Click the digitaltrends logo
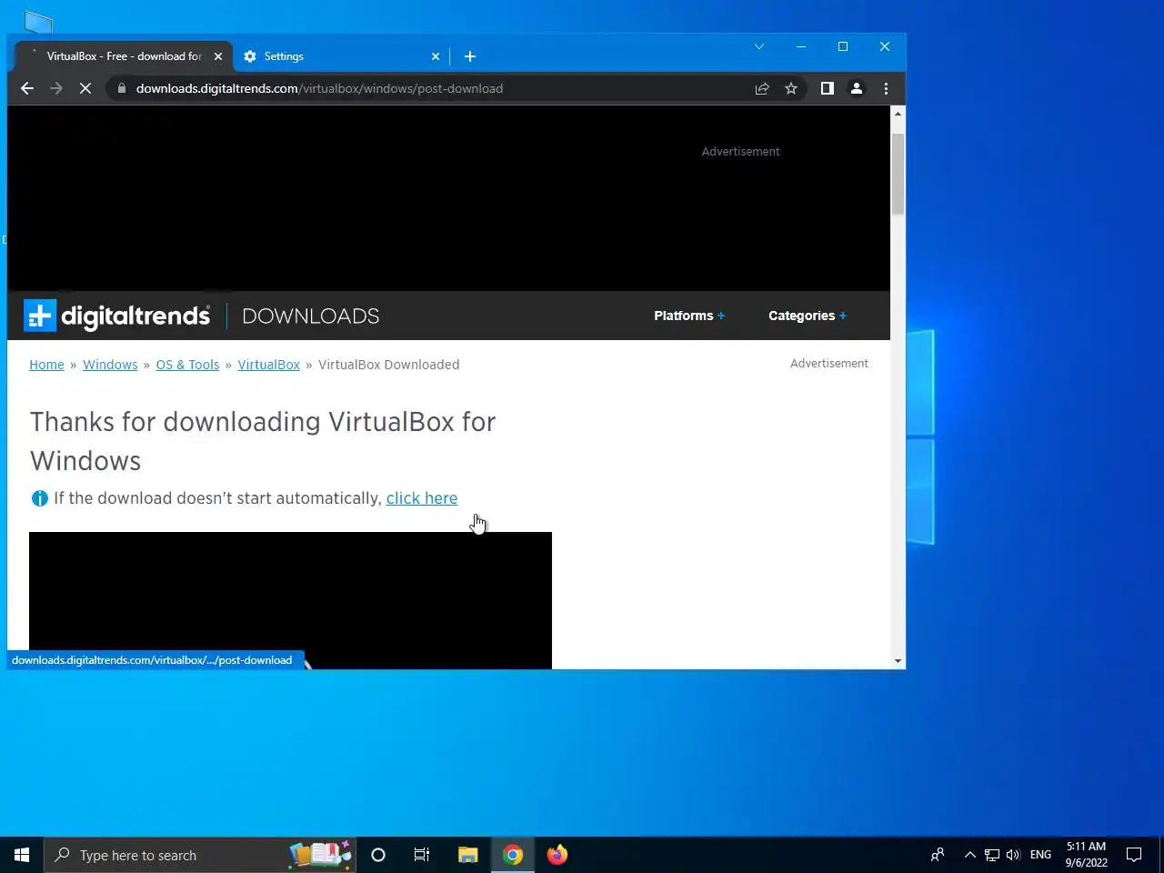Screen dimensions: 1164x873 tap(117, 316)
